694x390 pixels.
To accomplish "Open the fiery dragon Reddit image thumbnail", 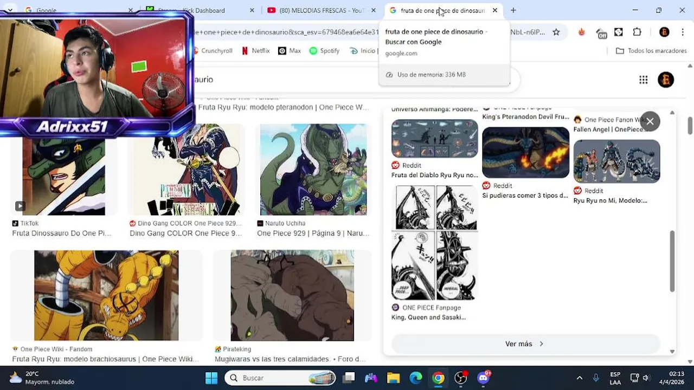I will 526,153.
